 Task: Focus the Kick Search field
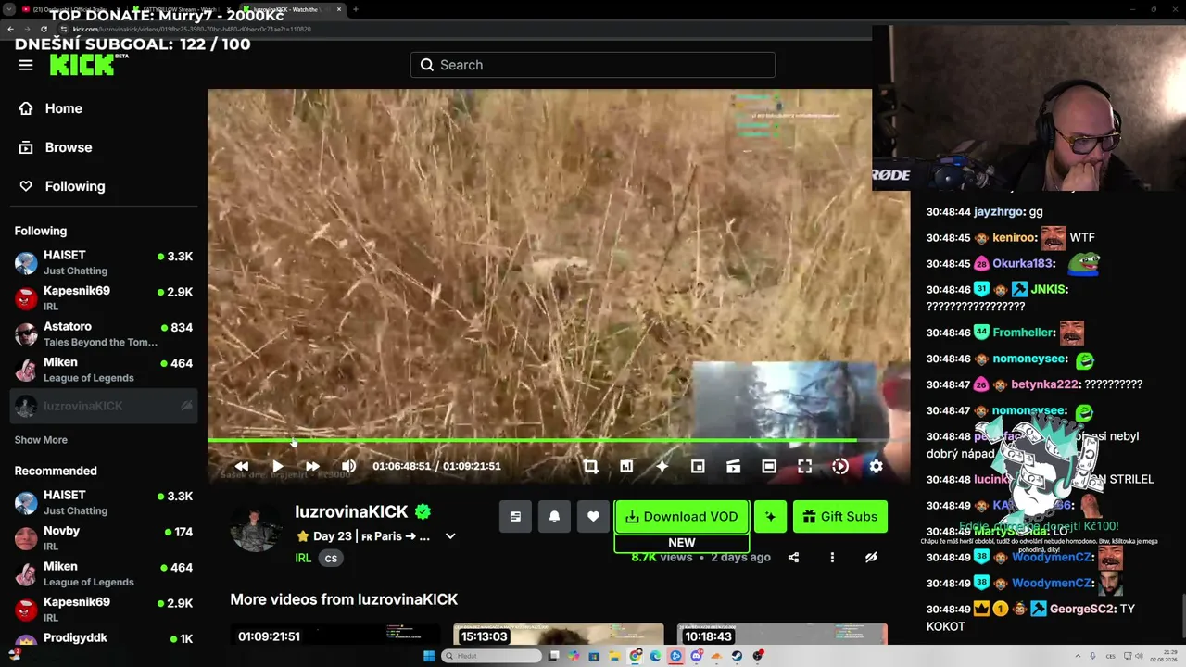(593, 65)
